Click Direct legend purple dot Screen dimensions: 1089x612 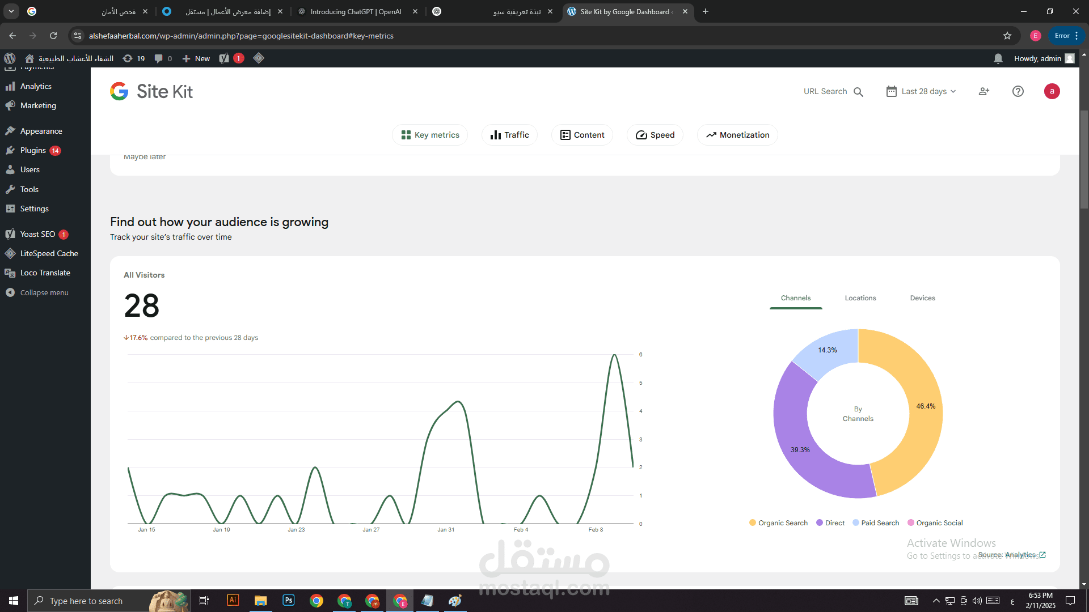(820, 522)
